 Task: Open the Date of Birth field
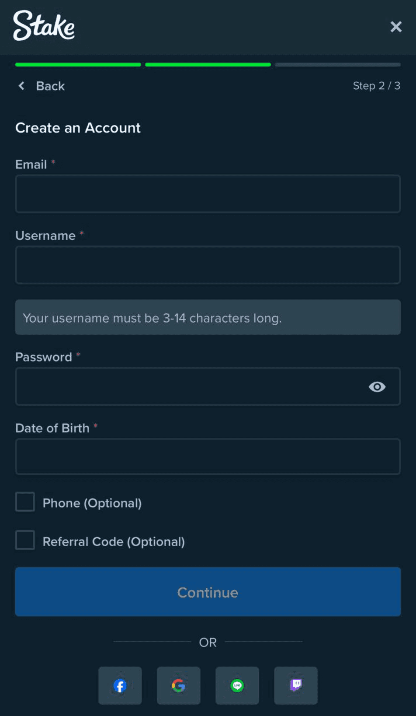tap(208, 457)
